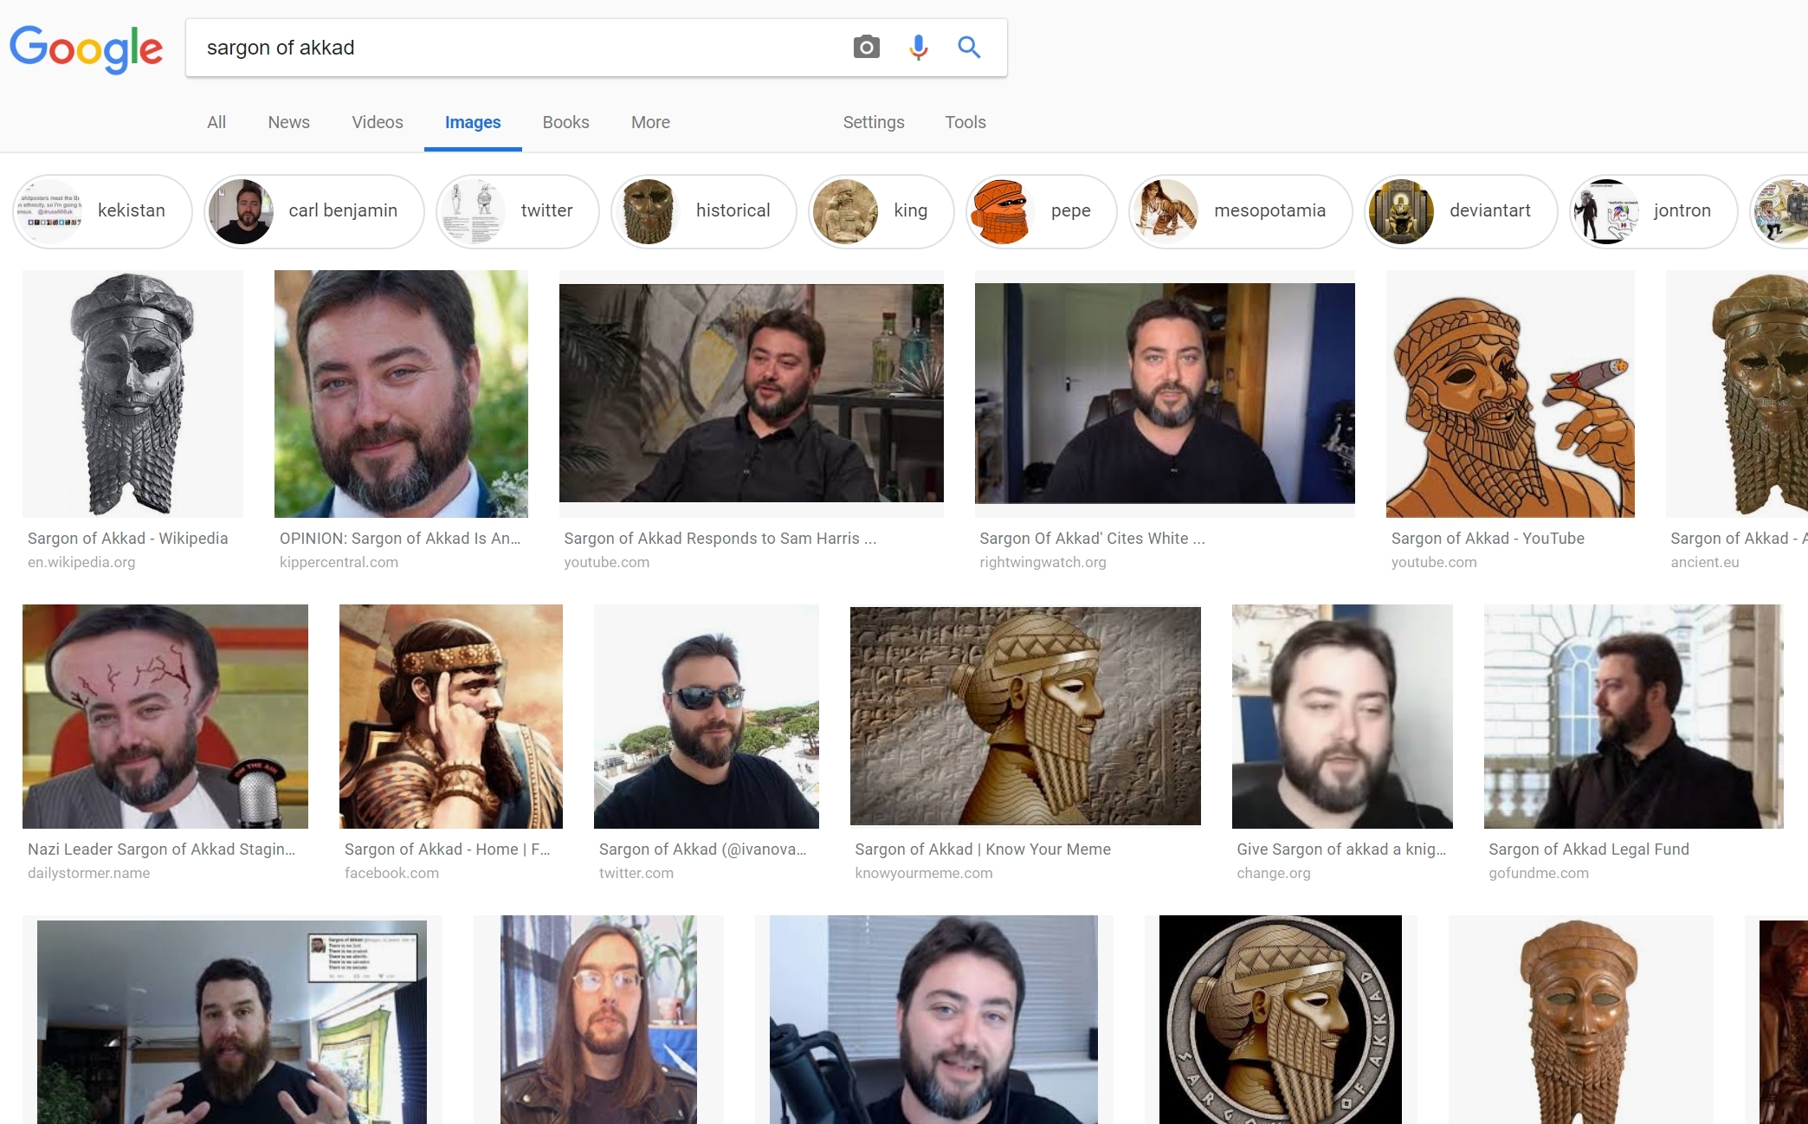The image size is (1808, 1124).
Task: Open the ancient.eu bronze head image
Action: (x=1737, y=394)
